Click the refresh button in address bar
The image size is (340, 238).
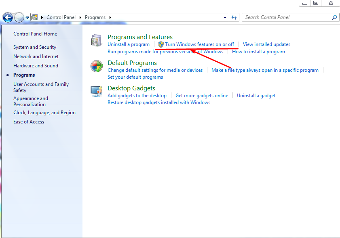[234, 17]
